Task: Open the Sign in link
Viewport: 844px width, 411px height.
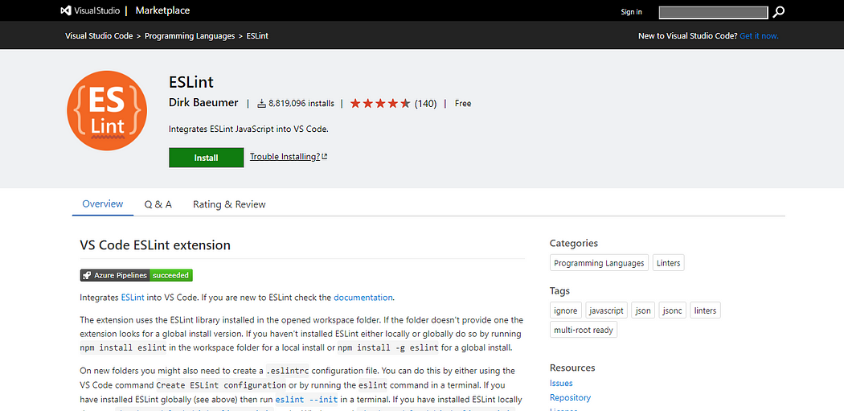Action: 631,12
